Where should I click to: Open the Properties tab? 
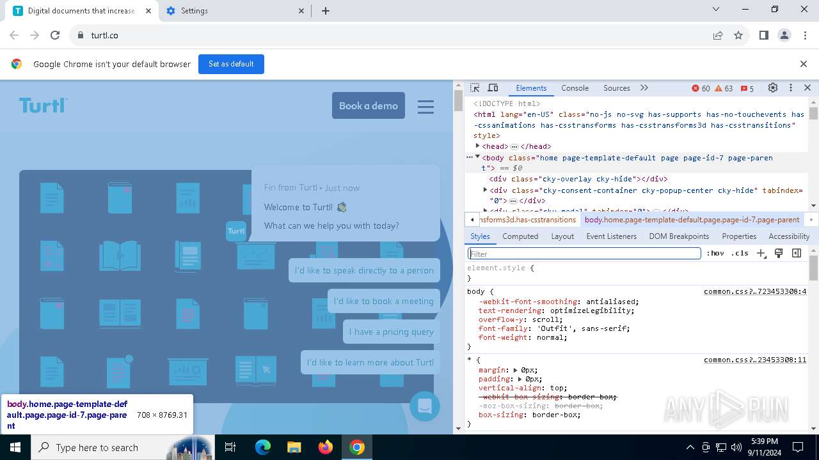tap(739, 236)
